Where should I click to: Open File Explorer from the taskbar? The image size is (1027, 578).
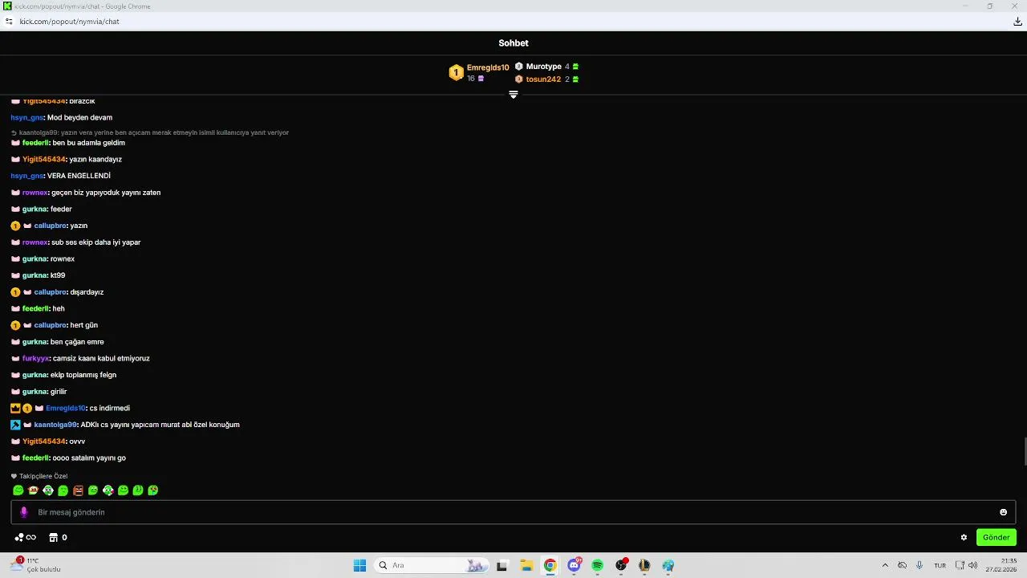(526, 566)
